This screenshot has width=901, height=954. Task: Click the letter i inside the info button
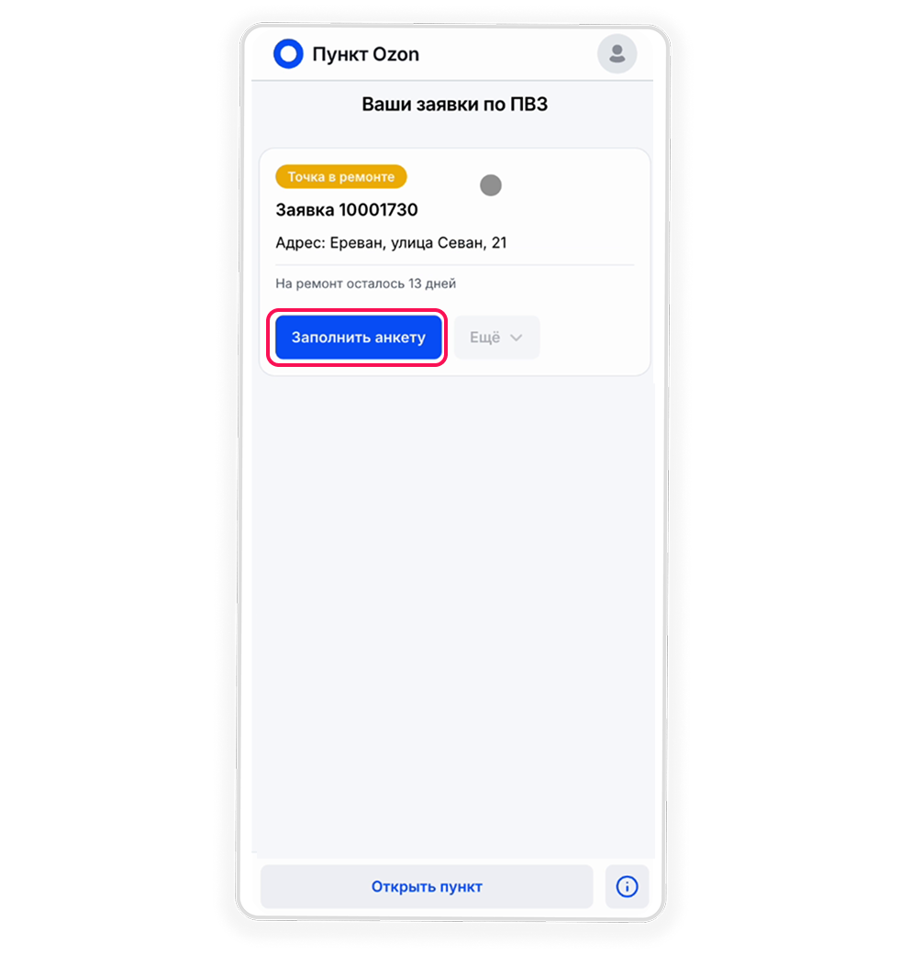[627, 886]
